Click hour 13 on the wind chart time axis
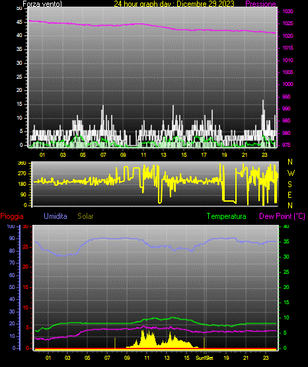Image resolution: width=308 pixels, height=367 pixels. (x=163, y=155)
